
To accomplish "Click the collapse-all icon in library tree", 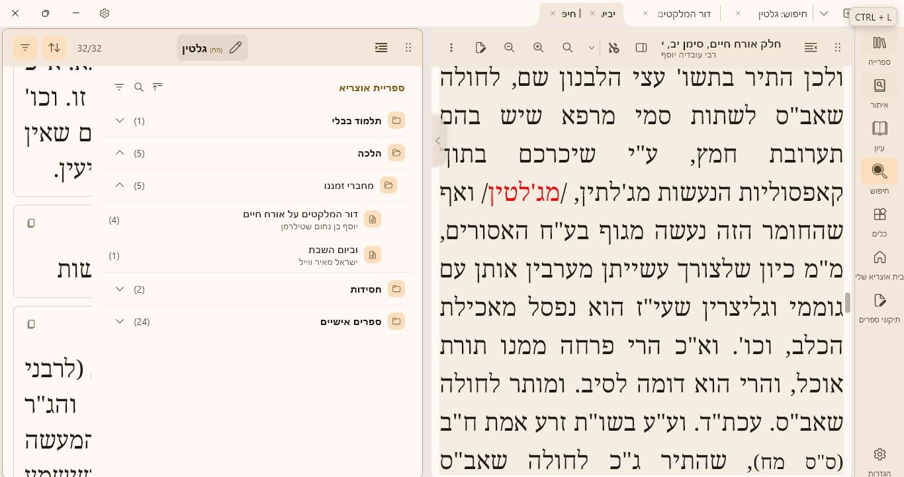I will 158,87.
